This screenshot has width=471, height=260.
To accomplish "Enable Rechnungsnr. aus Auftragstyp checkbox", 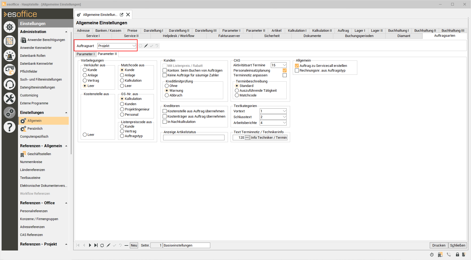I will coord(297,71).
